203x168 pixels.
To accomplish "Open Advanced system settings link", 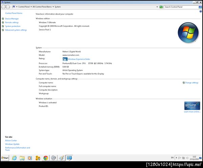I will tap(16, 30).
